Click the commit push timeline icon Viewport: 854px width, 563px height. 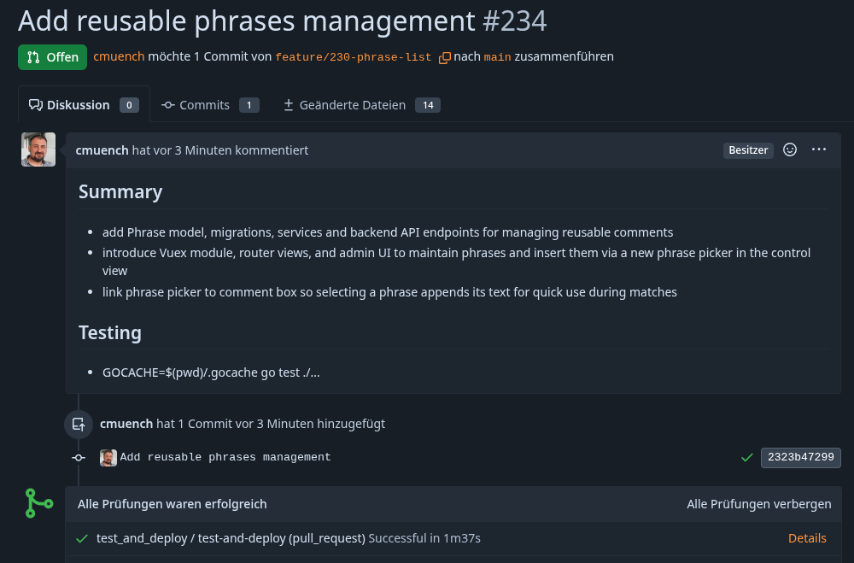point(79,424)
